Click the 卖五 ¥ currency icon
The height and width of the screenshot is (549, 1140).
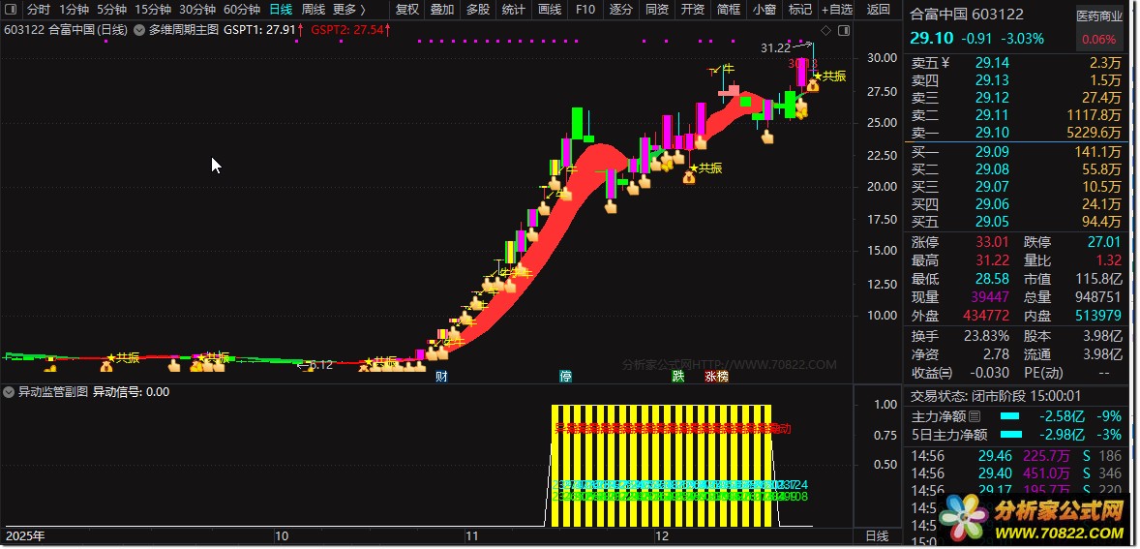click(x=945, y=63)
